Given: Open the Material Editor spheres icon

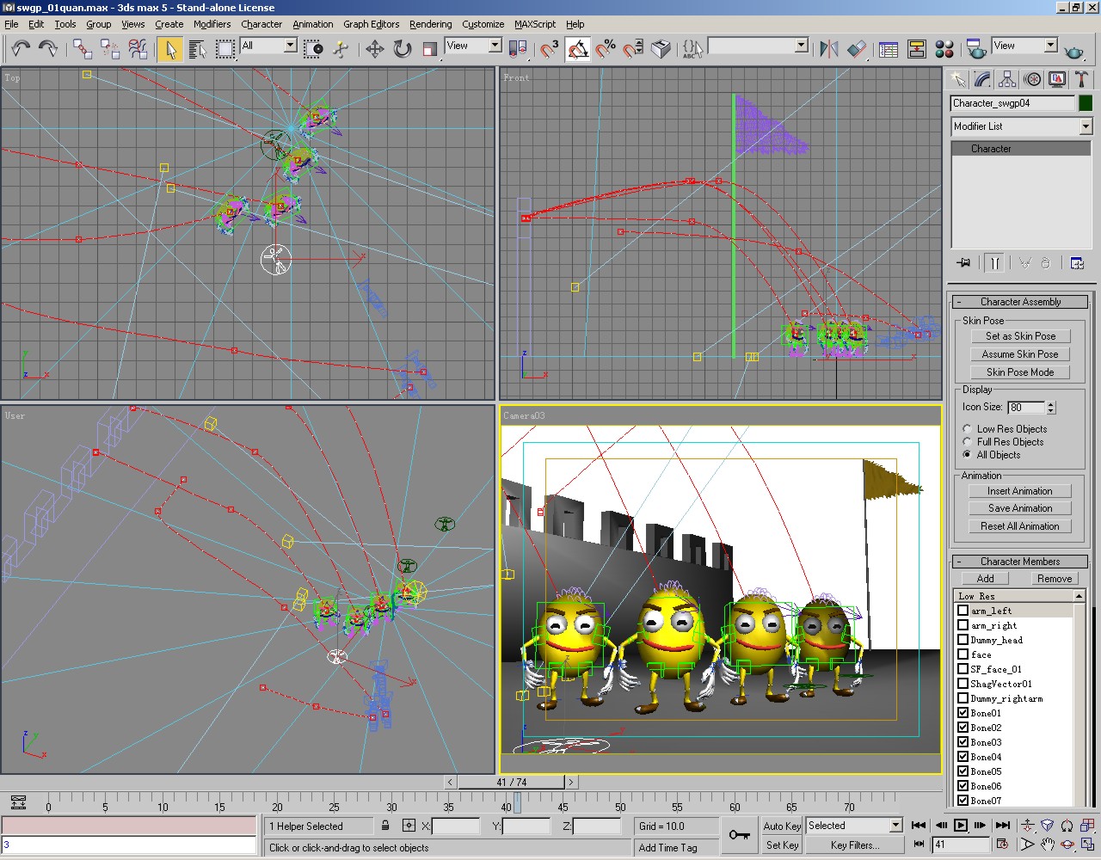Looking at the screenshot, I should coord(944,49).
